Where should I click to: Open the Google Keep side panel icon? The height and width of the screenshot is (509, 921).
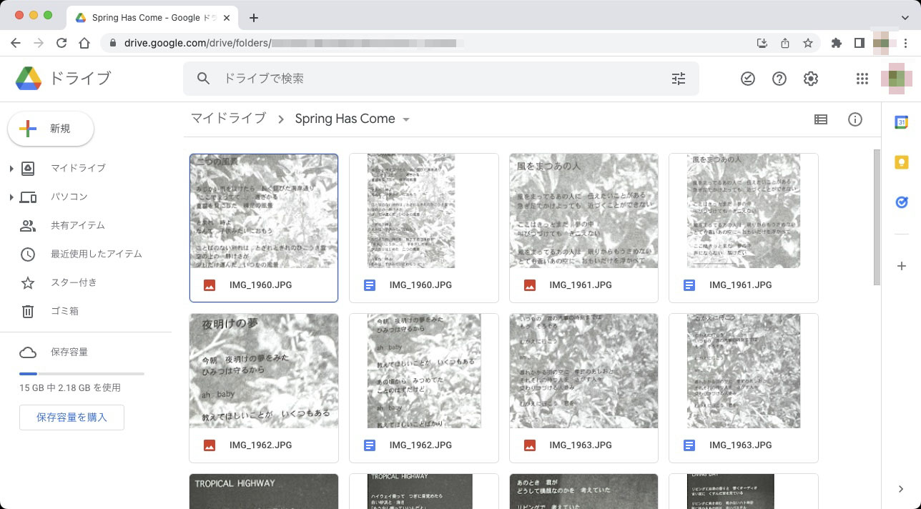pos(902,162)
